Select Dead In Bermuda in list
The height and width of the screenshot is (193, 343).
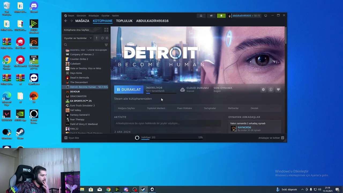(86, 78)
